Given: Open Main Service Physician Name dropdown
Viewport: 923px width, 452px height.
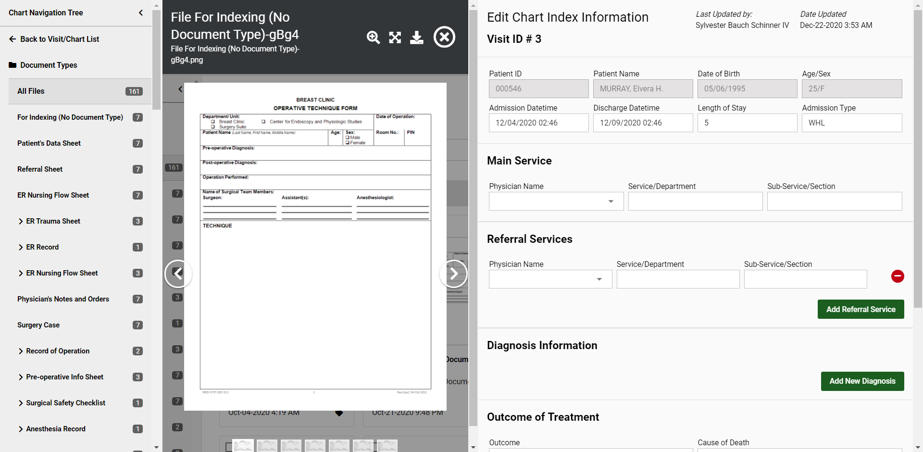Looking at the screenshot, I should (556, 201).
